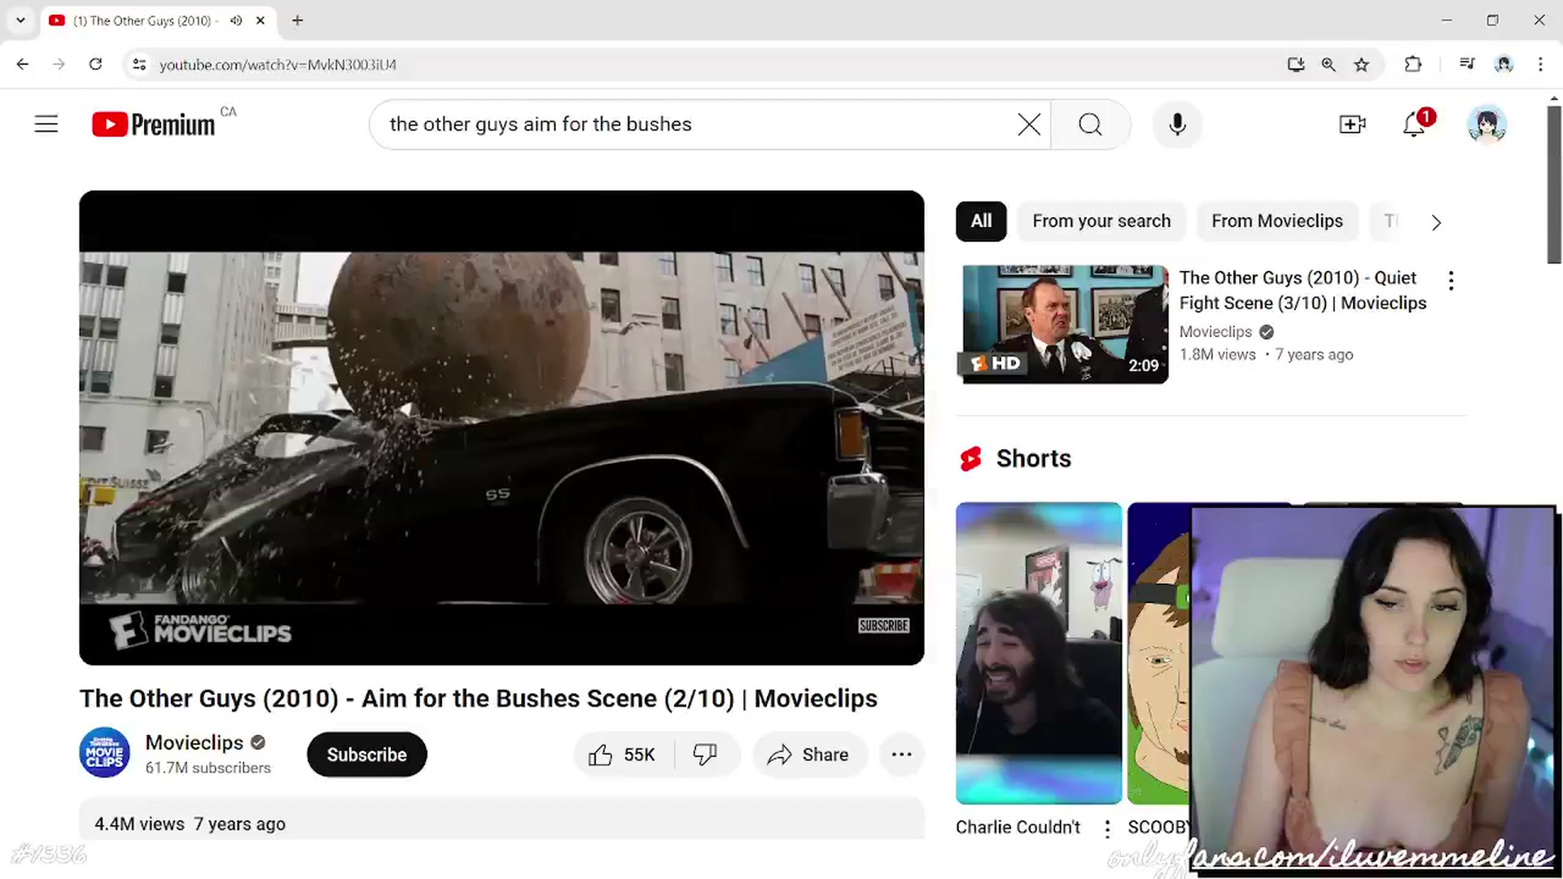The height and width of the screenshot is (879, 1563).
Task: Click the 61.7M subscribers text
Action: pos(208,768)
